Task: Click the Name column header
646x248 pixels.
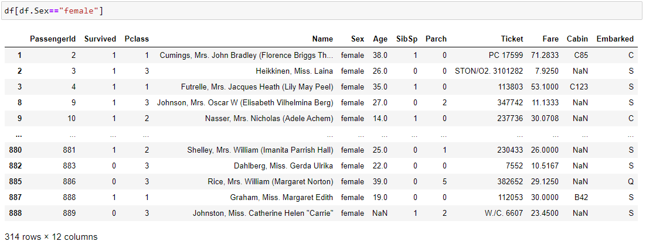Action: click(x=322, y=39)
